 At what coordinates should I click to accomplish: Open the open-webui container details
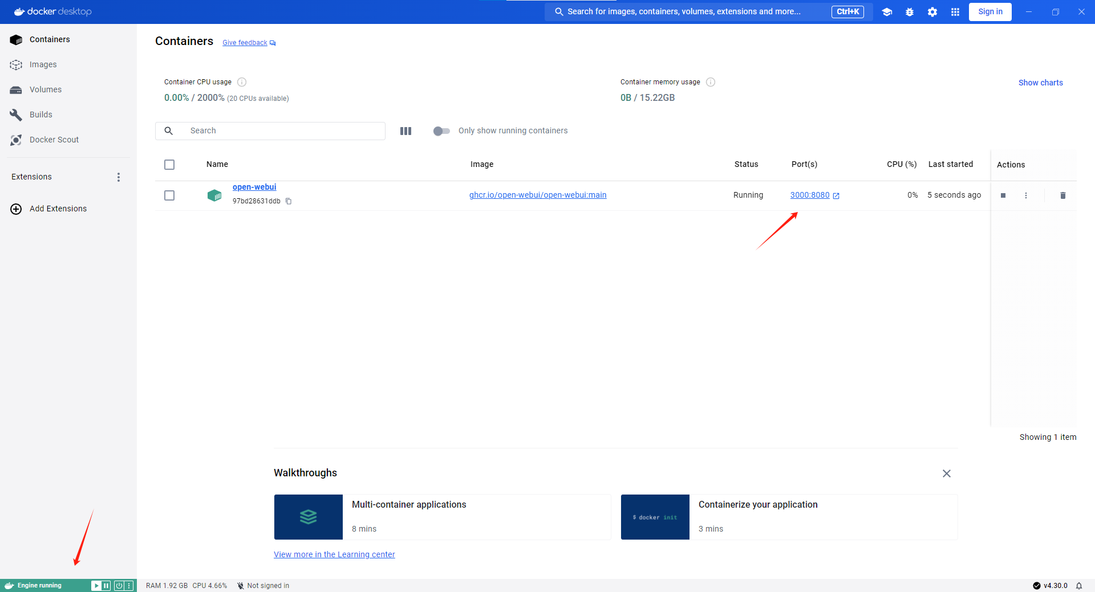click(254, 187)
